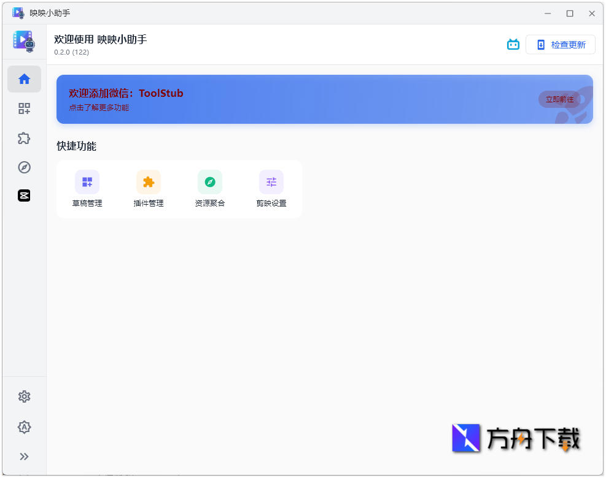Click banner title 欢迎添加微信：ToolStub

click(x=126, y=93)
